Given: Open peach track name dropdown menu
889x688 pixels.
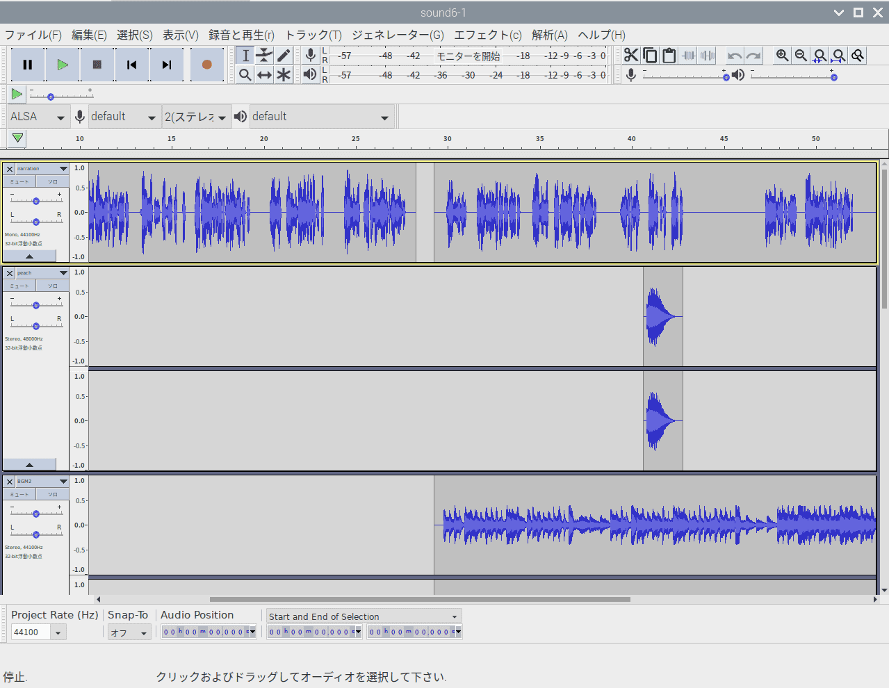Looking at the screenshot, I should click(x=42, y=273).
